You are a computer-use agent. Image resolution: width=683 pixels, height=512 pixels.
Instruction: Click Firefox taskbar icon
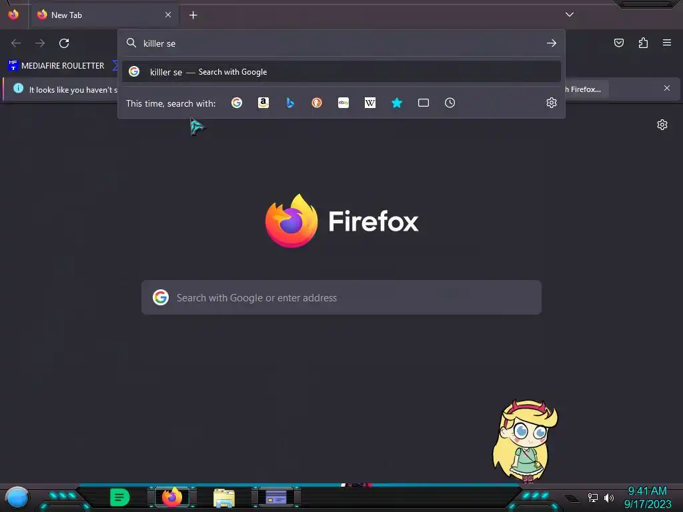coord(172,497)
